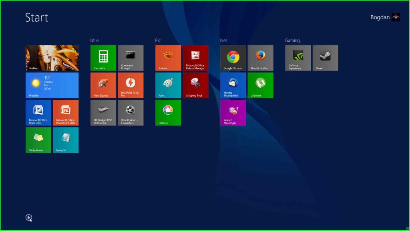Image resolution: width=410 pixels, height=231 pixels.
Task: Launch Microsoft Office Picture Manager
Action: click(195, 58)
